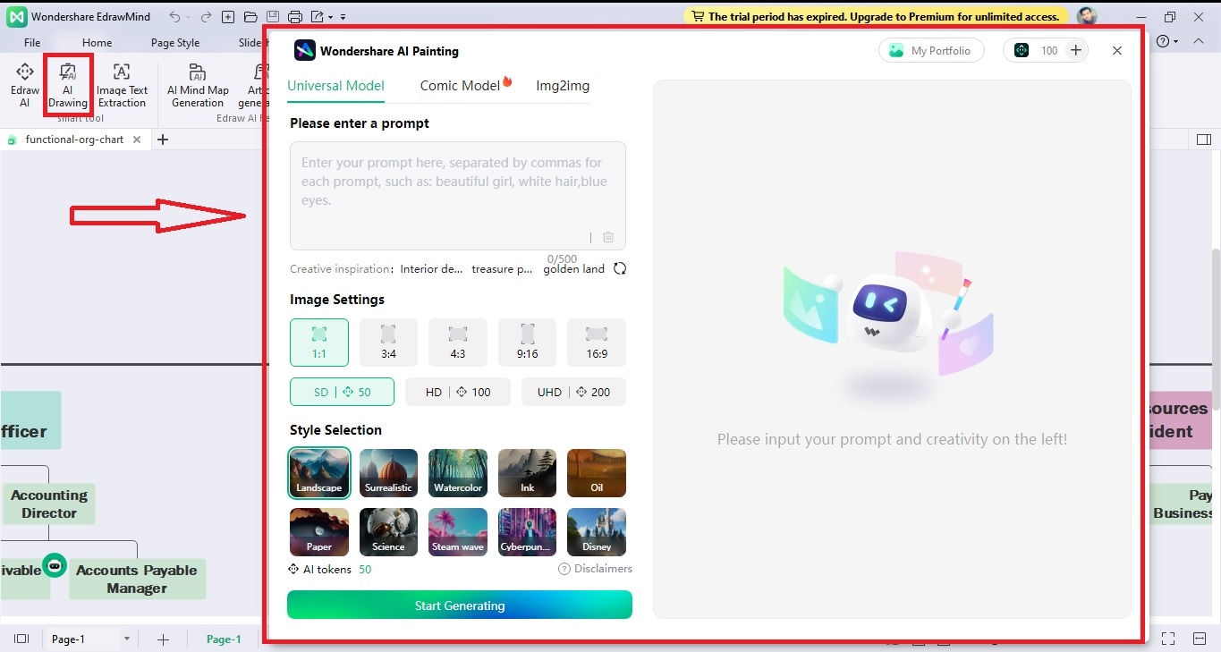Viewport: 1221px width, 652px height.
Task: Click the user account avatar
Action: pyautogui.click(x=1087, y=17)
